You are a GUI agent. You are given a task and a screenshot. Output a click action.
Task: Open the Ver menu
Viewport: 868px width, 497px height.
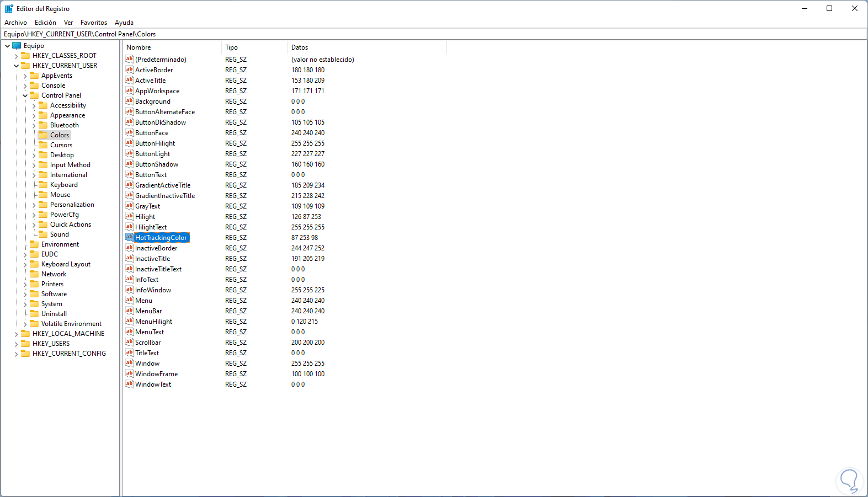click(x=68, y=23)
